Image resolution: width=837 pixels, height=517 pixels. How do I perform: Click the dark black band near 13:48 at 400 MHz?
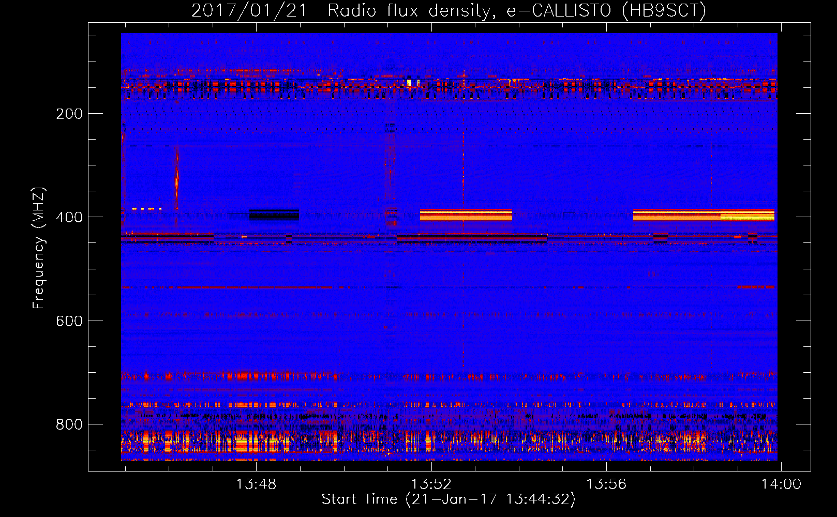tap(274, 214)
